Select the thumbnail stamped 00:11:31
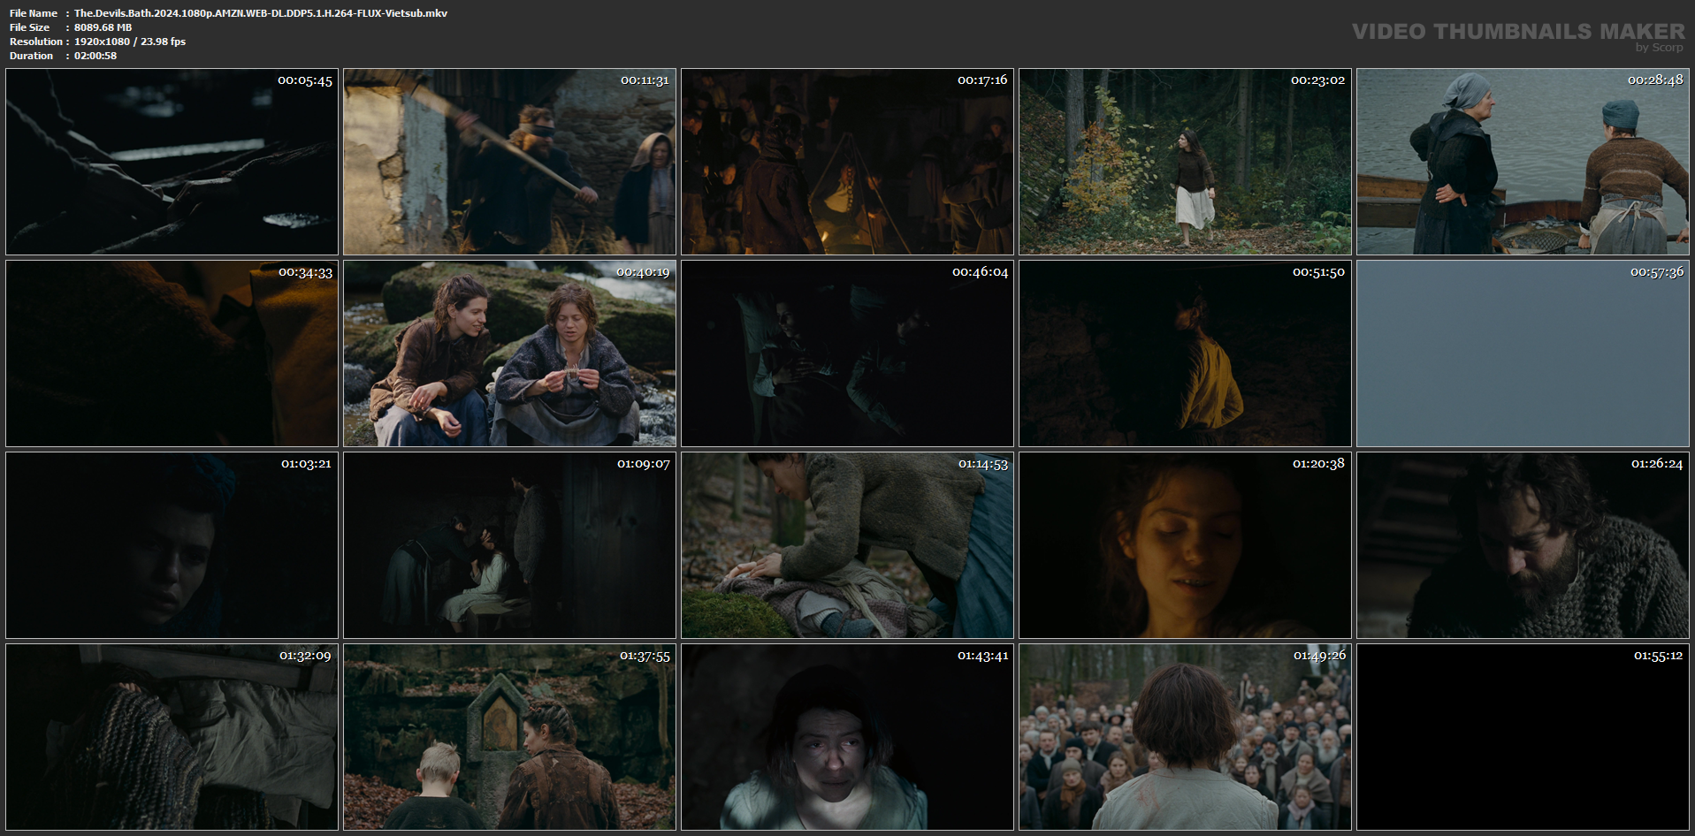 tap(509, 162)
